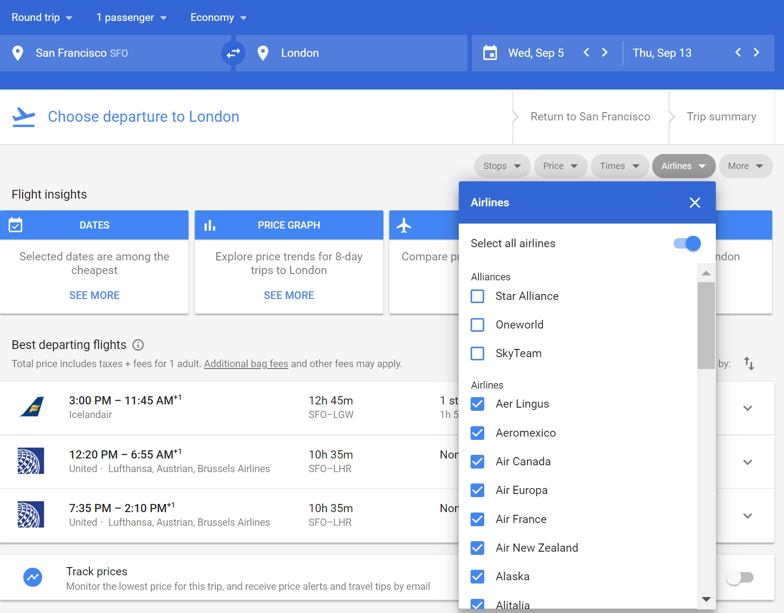Click the departing airplane icon

coord(23,117)
